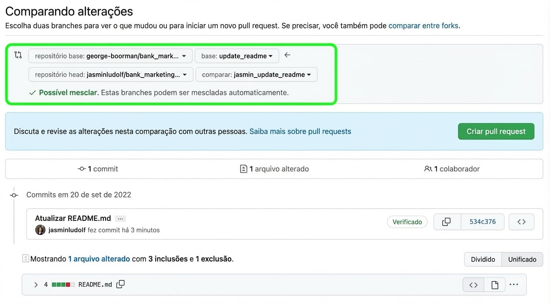Show rich diff document icon for README.md

point(495,285)
